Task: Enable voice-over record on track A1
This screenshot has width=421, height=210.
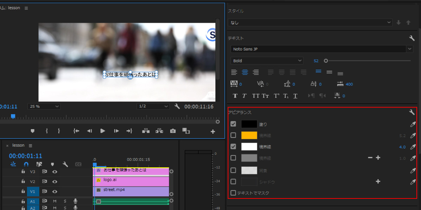Action: tap(75, 201)
